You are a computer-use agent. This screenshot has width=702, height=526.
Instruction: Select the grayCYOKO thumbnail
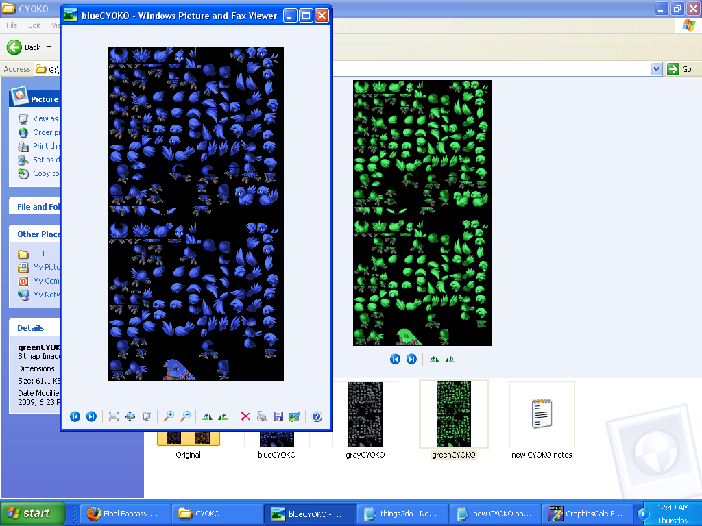[365, 414]
